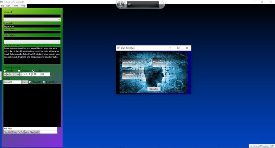Click the View Play List button

coord(31,132)
